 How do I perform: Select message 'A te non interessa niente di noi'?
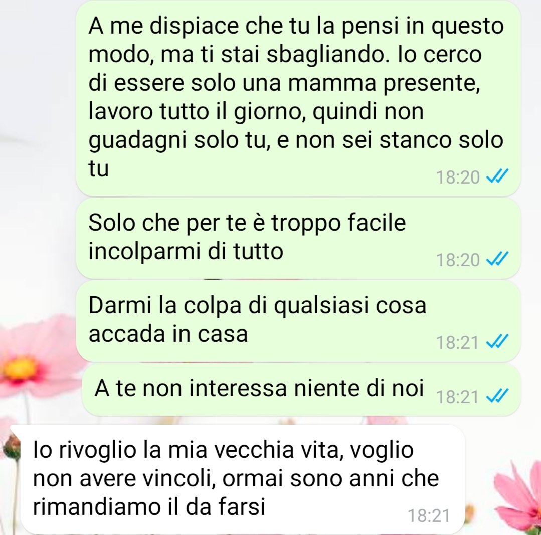(x=301, y=390)
